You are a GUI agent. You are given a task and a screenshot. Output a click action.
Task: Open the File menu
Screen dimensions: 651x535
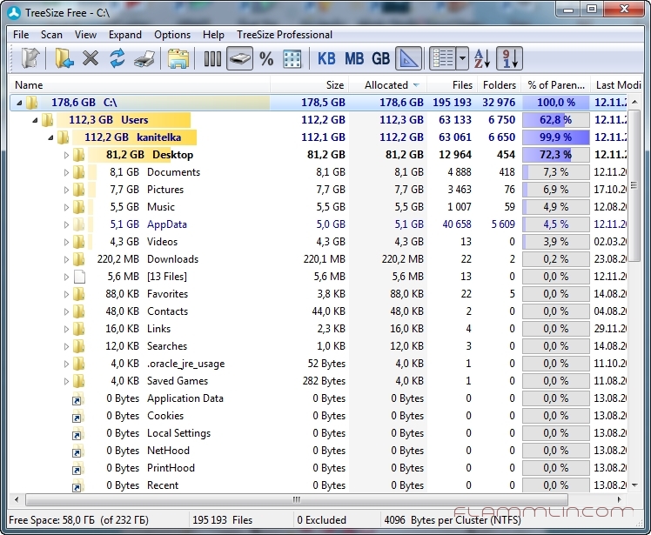tap(21, 35)
